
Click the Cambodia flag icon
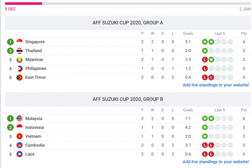(x=20, y=145)
